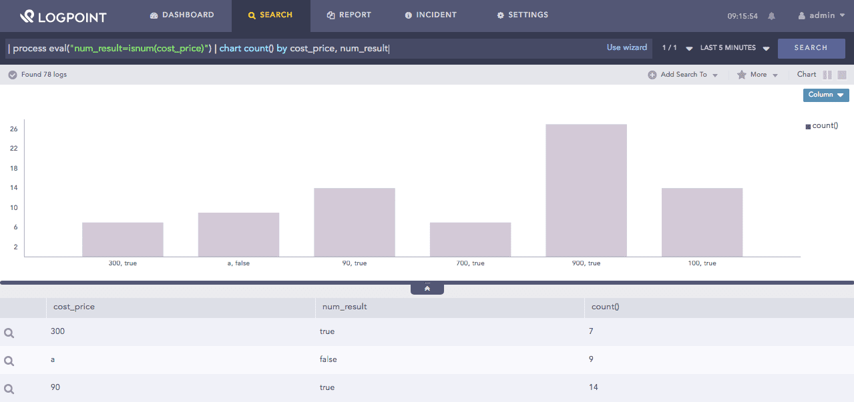Open the Incident tab
854x402 pixels.
(431, 15)
